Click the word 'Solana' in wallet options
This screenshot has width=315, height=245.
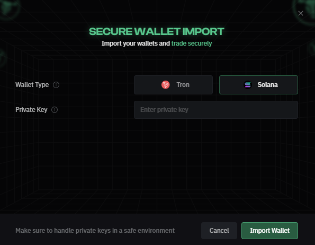click(267, 85)
